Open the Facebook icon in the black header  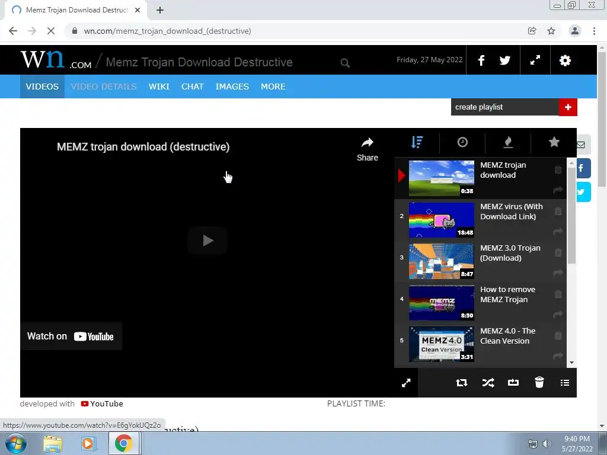tap(481, 60)
